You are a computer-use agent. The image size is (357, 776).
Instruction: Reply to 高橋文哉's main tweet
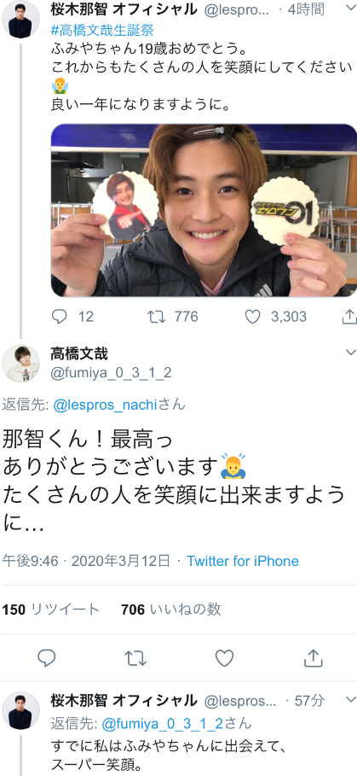pyautogui.click(x=46, y=657)
